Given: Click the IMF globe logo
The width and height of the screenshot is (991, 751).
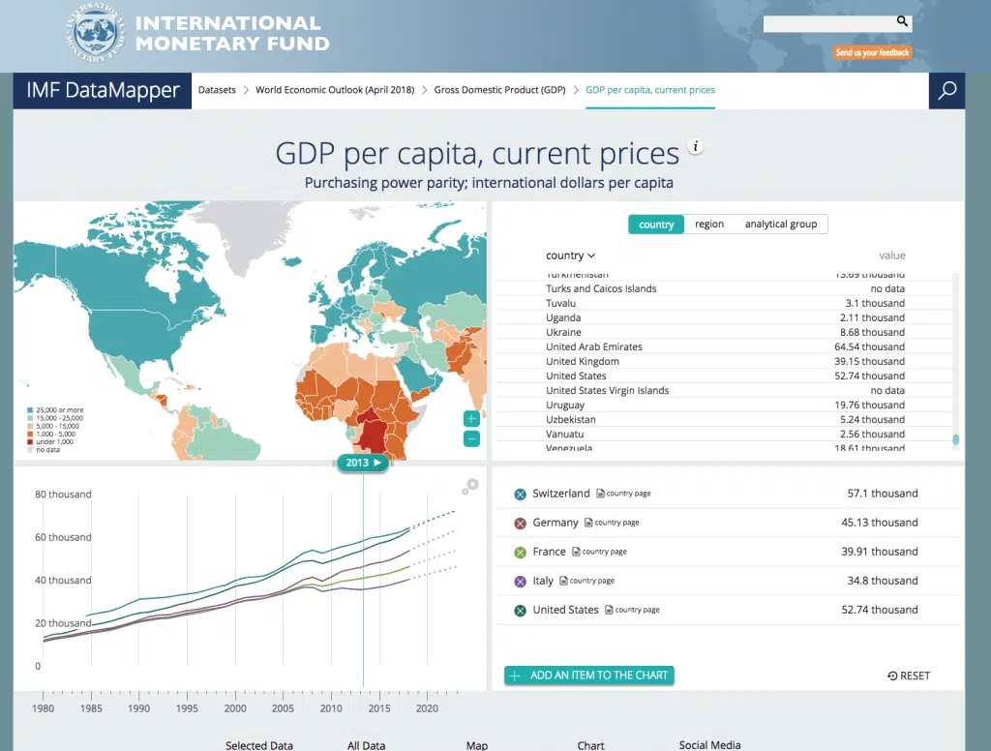Looking at the screenshot, I should [96, 33].
